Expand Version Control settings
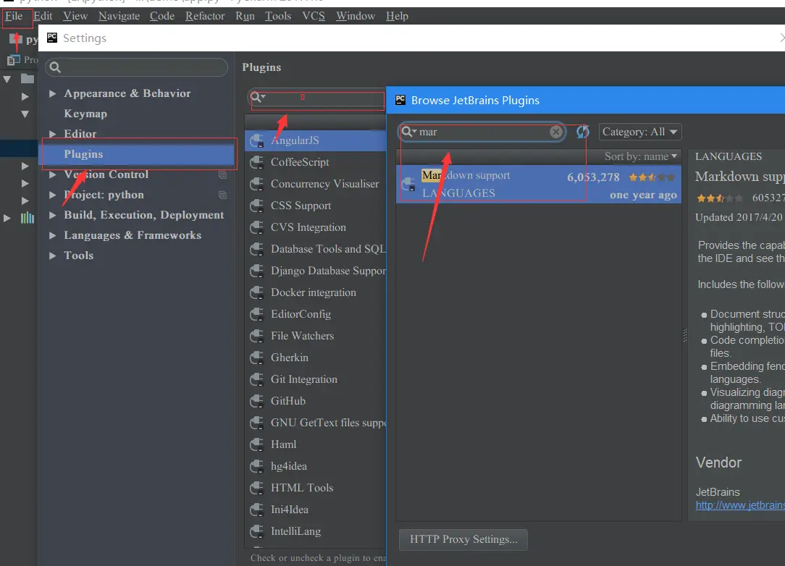The height and width of the screenshot is (566, 785). (53, 174)
